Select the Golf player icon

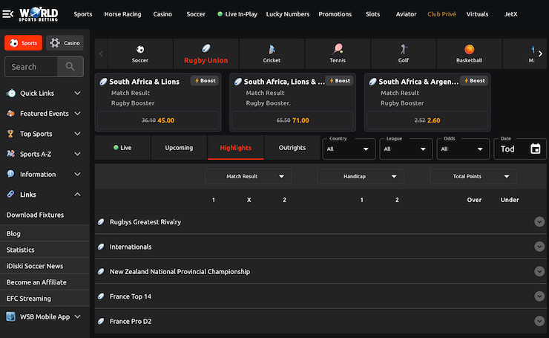(404, 49)
